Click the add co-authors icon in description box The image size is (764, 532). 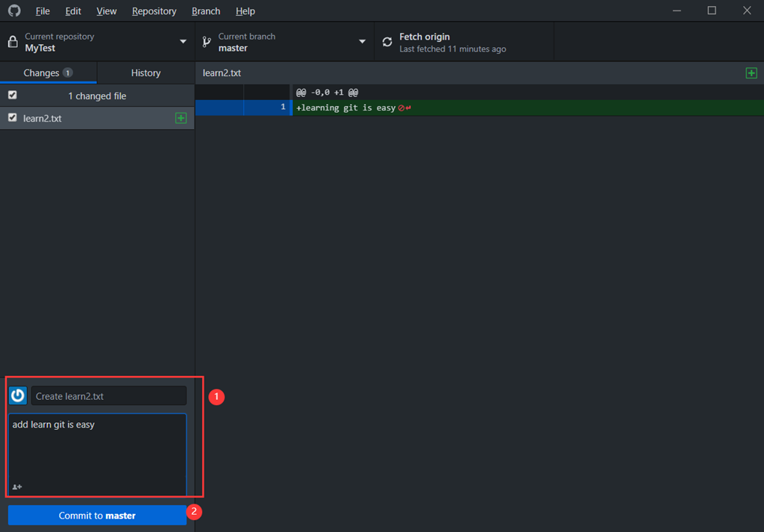pyautogui.click(x=17, y=487)
